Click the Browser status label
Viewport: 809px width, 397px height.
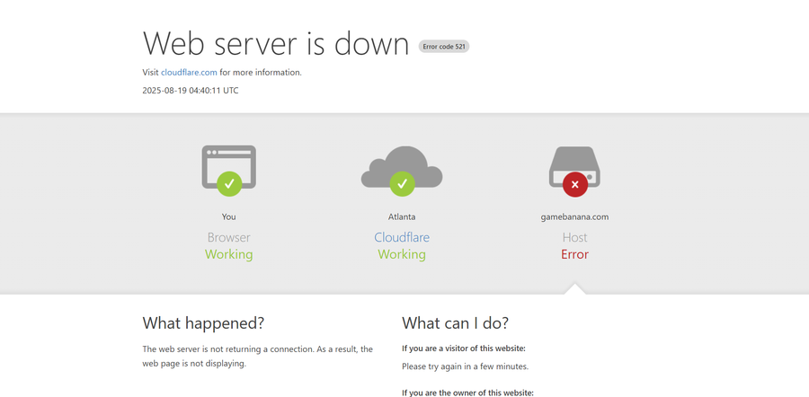click(228, 237)
